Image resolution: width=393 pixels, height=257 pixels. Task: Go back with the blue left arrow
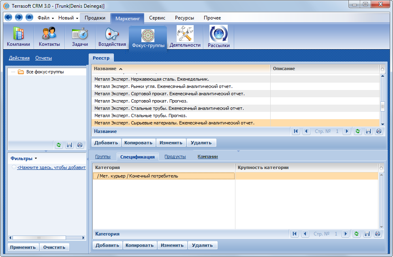pyautogui.click(x=9, y=17)
